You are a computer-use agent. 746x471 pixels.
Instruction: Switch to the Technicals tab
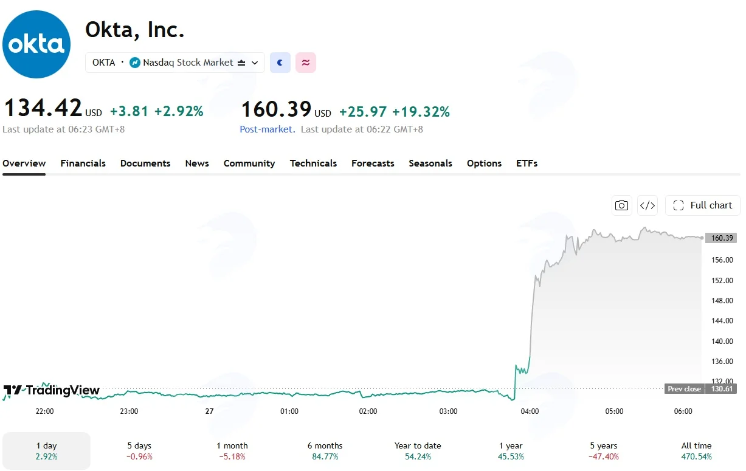[x=313, y=163]
